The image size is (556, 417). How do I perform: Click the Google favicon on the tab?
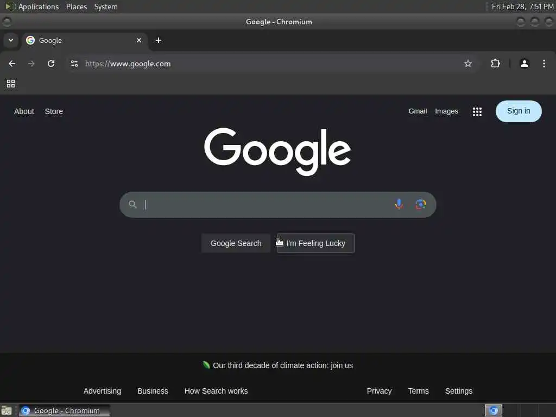tap(30, 40)
